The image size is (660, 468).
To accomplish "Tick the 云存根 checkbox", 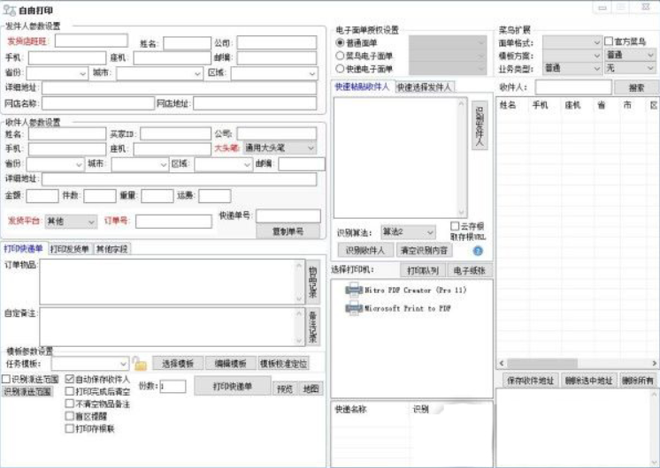I will point(455,226).
